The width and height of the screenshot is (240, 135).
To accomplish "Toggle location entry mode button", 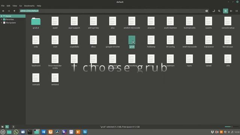I will click(214, 11).
